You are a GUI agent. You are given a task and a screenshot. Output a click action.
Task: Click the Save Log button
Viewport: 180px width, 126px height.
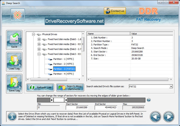[x=14, y=84]
